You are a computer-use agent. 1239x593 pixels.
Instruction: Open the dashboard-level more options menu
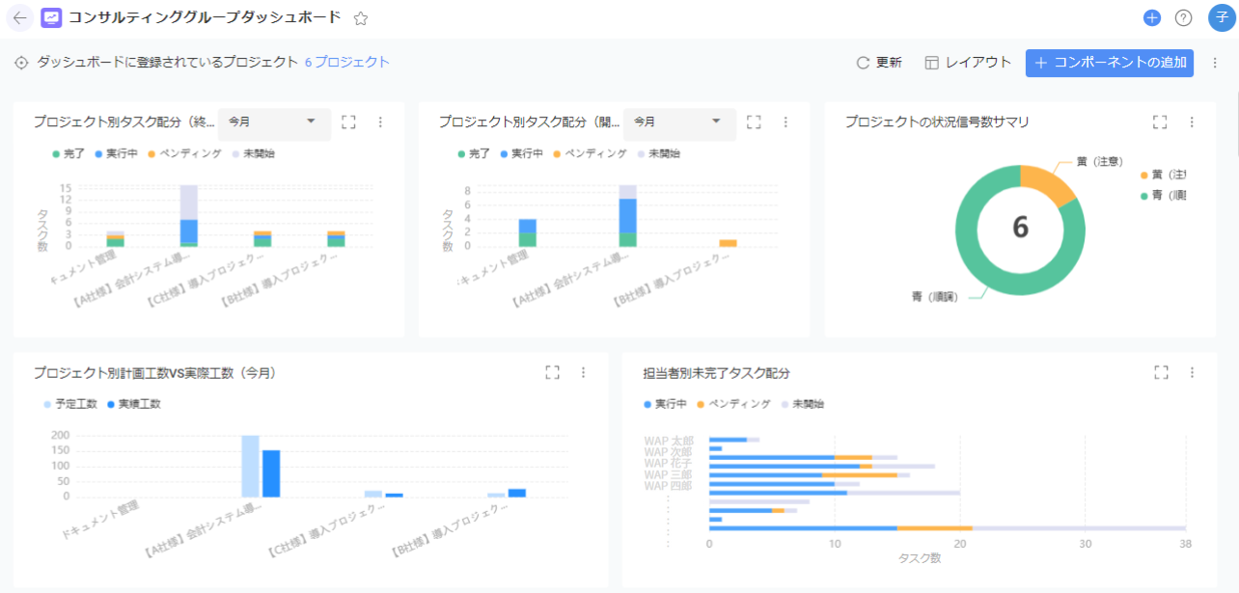tap(1215, 63)
